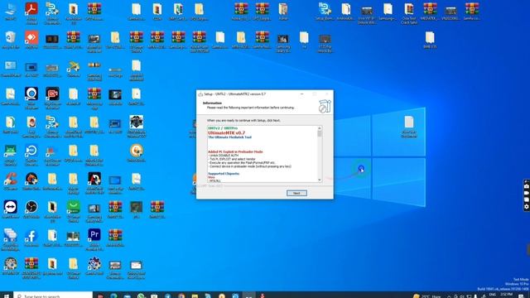Open the weather widget showing 25°C Haze
The height and width of the screenshot is (298, 530).
click(x=427, y=296)
